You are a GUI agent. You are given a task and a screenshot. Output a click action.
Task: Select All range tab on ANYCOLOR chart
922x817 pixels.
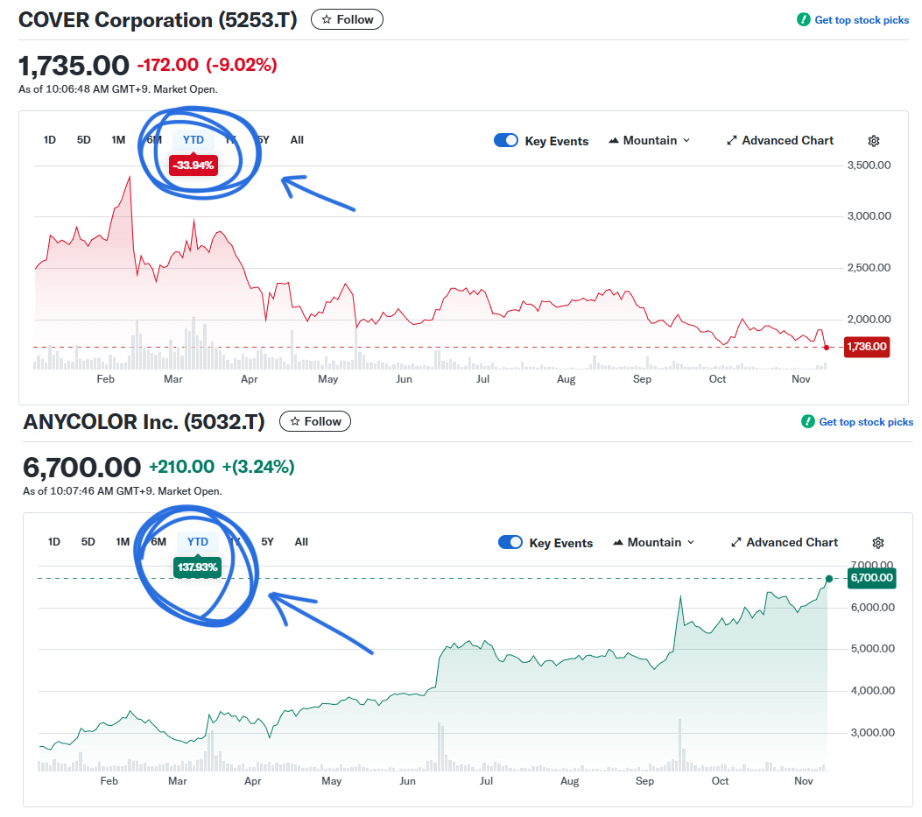point(301,542)
